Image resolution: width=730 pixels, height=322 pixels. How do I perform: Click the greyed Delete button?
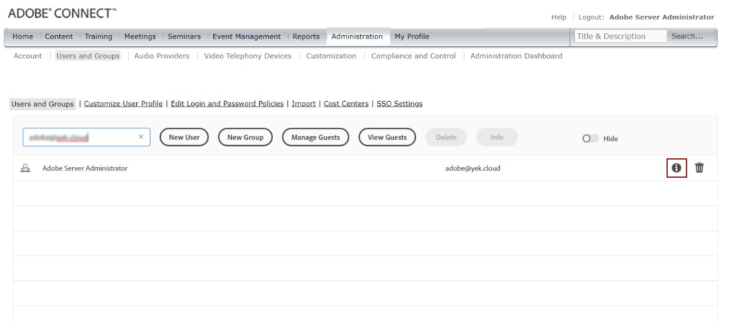(x=446, y=137)
